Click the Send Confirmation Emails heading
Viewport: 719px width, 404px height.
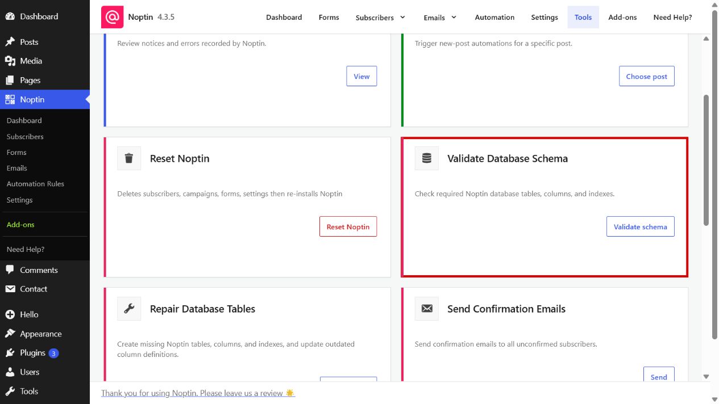(x=506, y=309)
